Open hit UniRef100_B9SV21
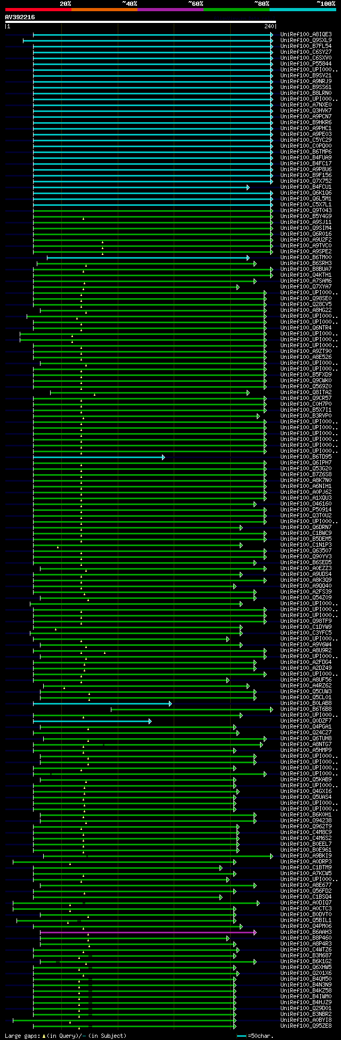 [x=306, y=75]
